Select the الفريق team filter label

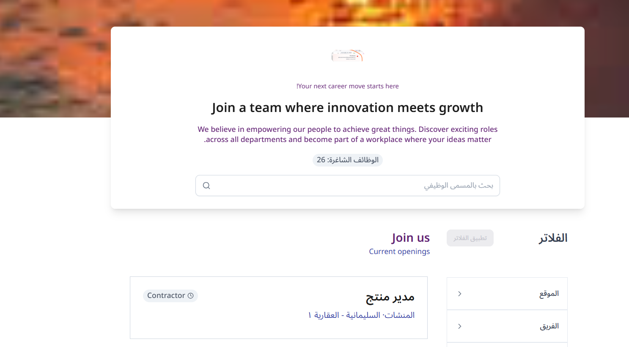pyautogui.click(x=549, y=326)
